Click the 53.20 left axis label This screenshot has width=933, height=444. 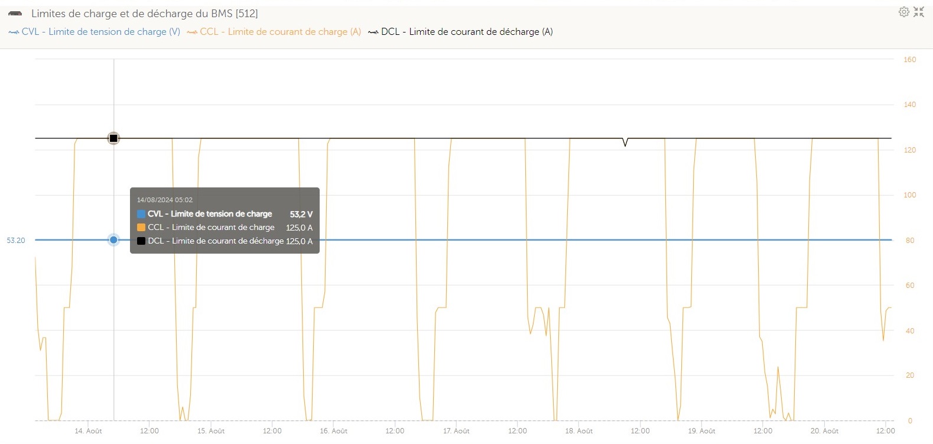(16, 241)
